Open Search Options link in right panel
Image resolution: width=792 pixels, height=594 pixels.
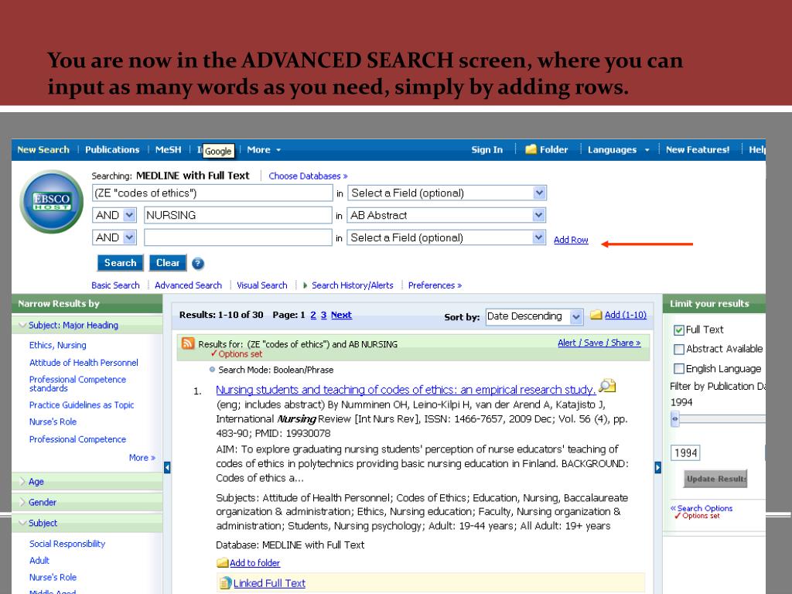pos(702,508)
